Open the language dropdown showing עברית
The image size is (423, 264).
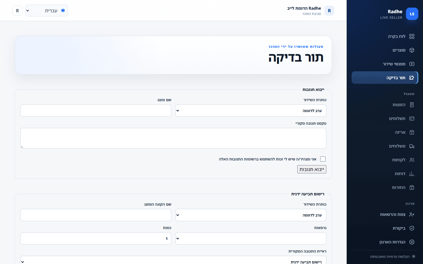tap(47, 11)
